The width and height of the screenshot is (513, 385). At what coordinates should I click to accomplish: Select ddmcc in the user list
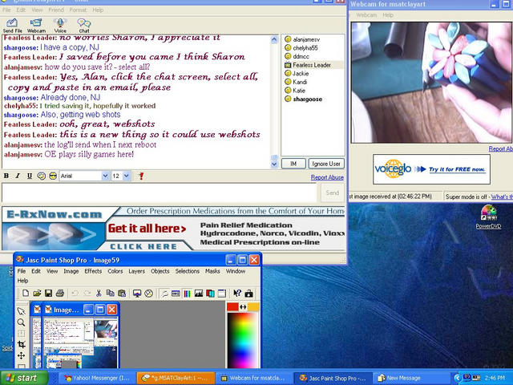pos(301,56)
